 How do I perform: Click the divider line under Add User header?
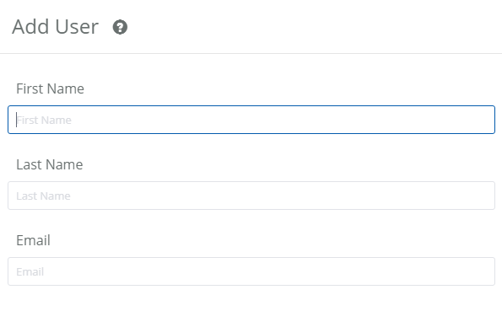pos(251,53)
